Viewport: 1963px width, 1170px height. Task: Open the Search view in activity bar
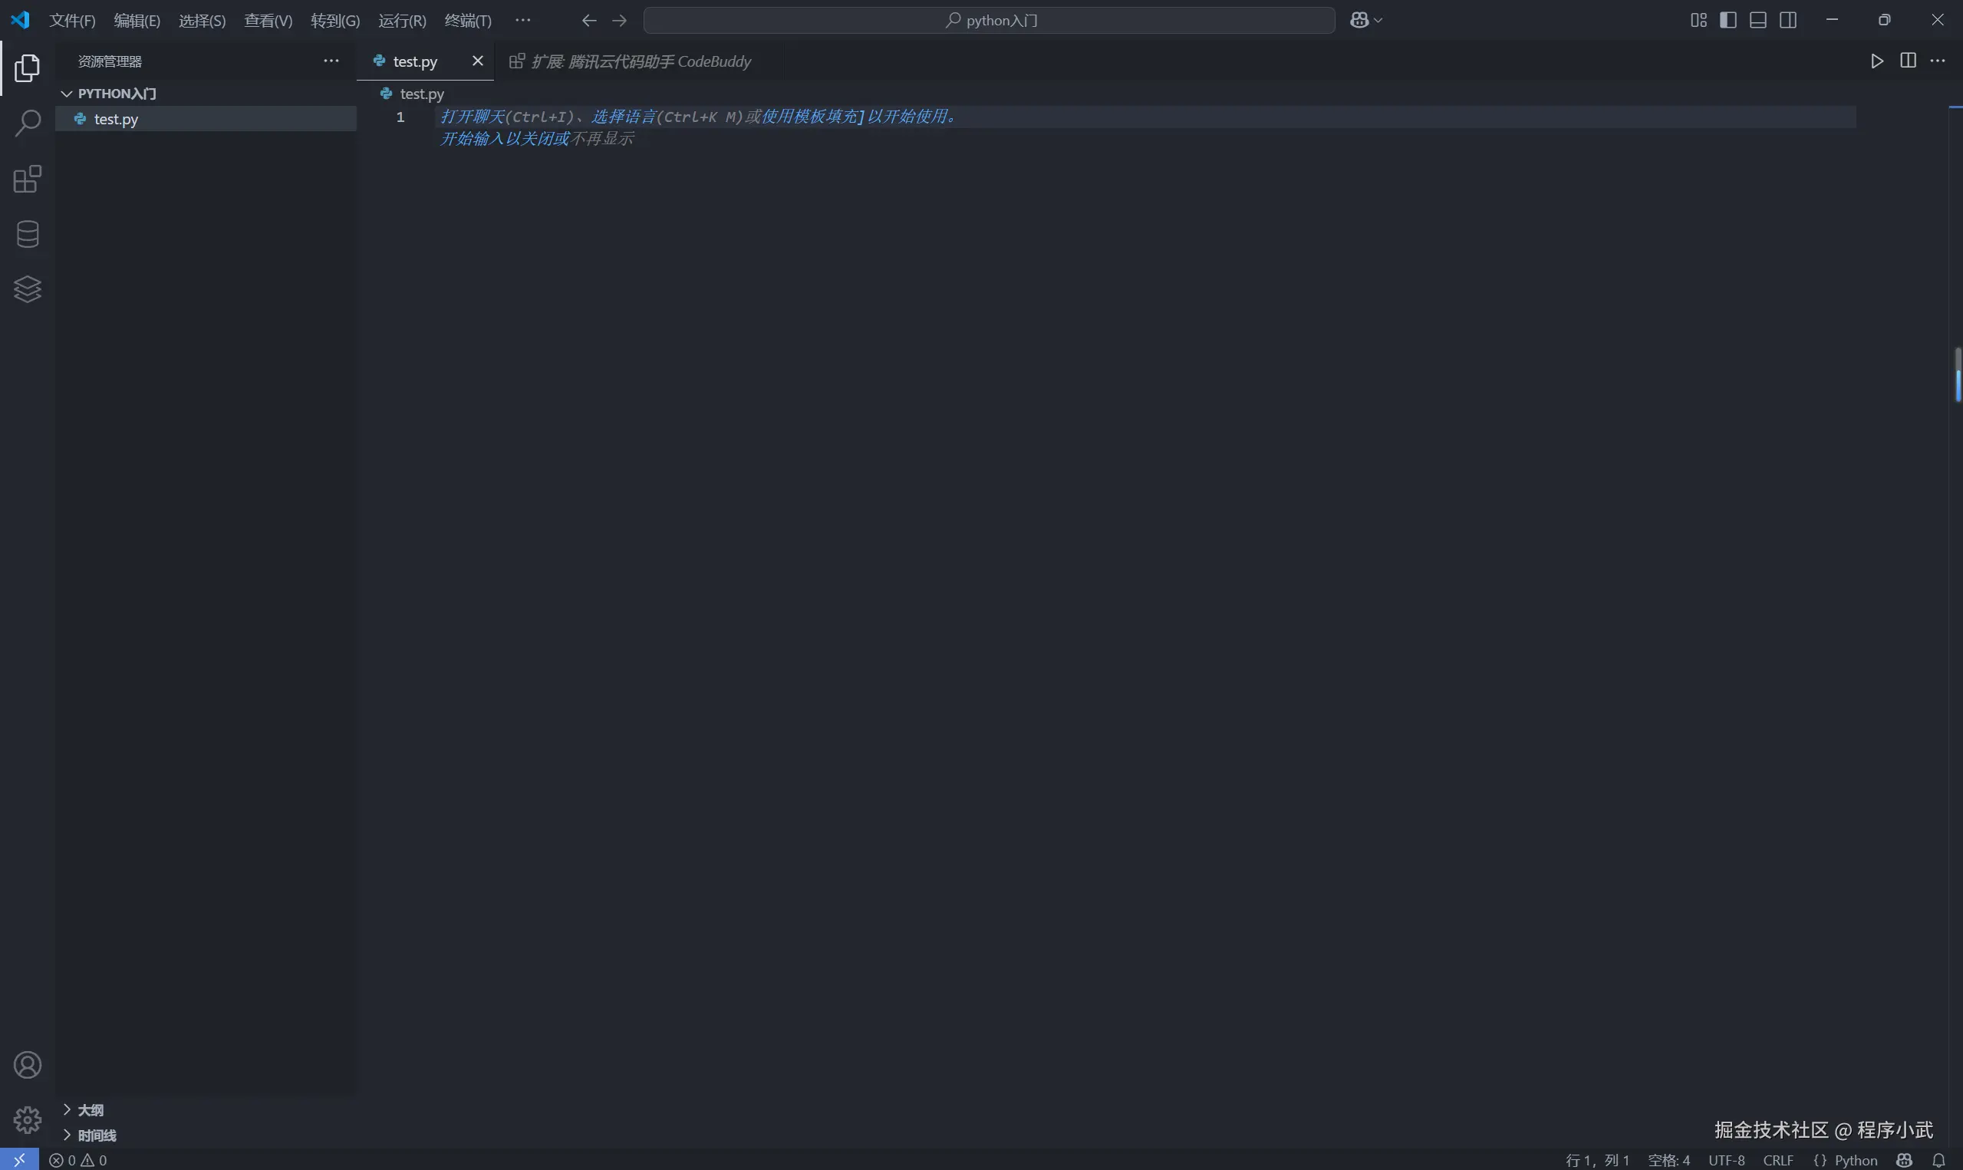(x=28, y=123)
